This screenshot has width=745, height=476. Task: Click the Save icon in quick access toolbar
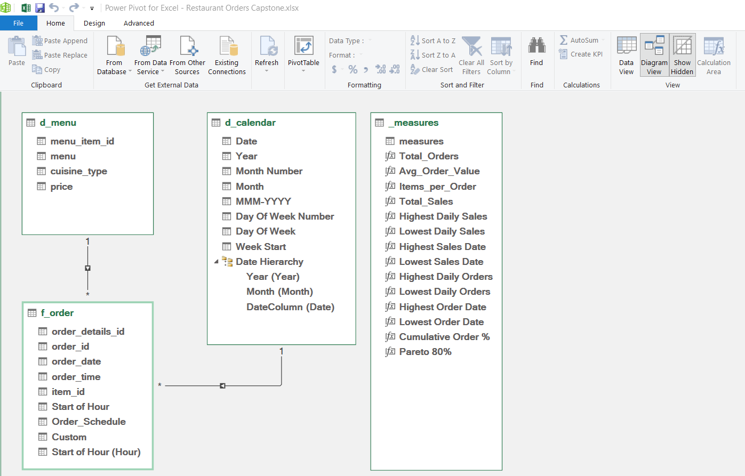tap(40, 7)
